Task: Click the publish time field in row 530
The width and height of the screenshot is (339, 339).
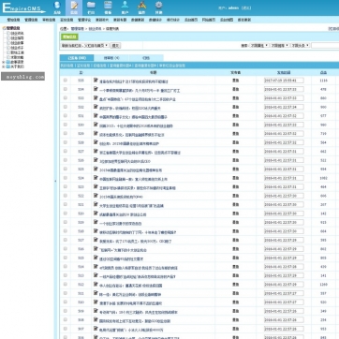Action: (284, 125)
